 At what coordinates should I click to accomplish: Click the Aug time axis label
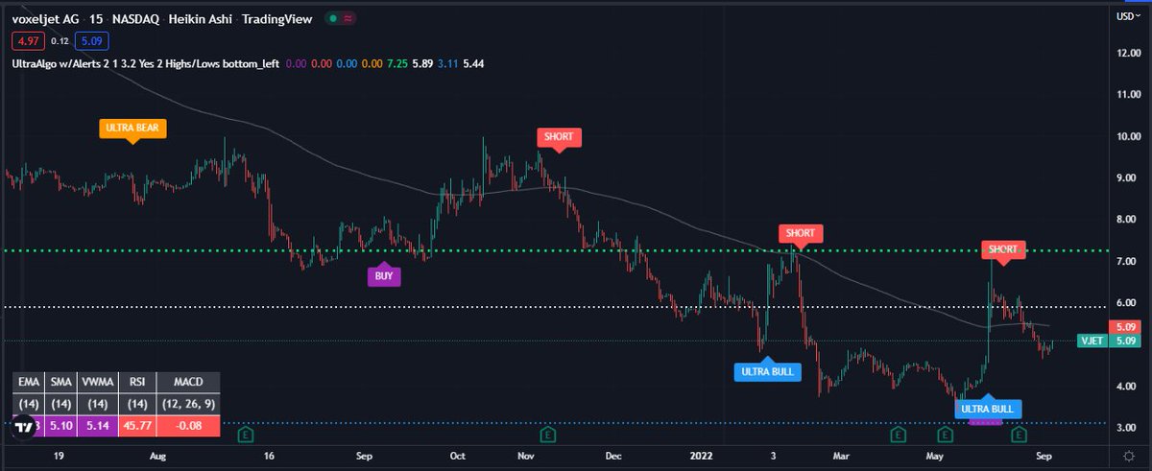159,459
